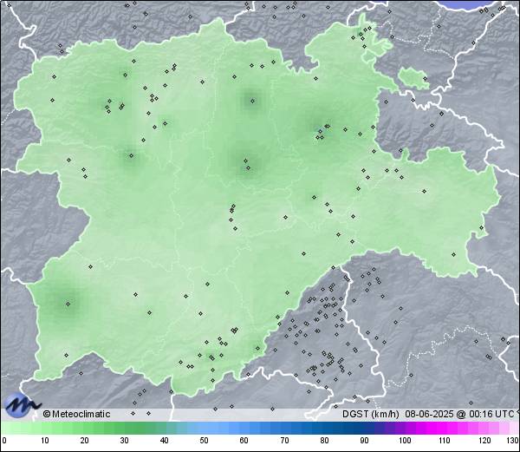Click the 20 value on the scale
This screenshot has width=520, height=452.
coord(85,441)
